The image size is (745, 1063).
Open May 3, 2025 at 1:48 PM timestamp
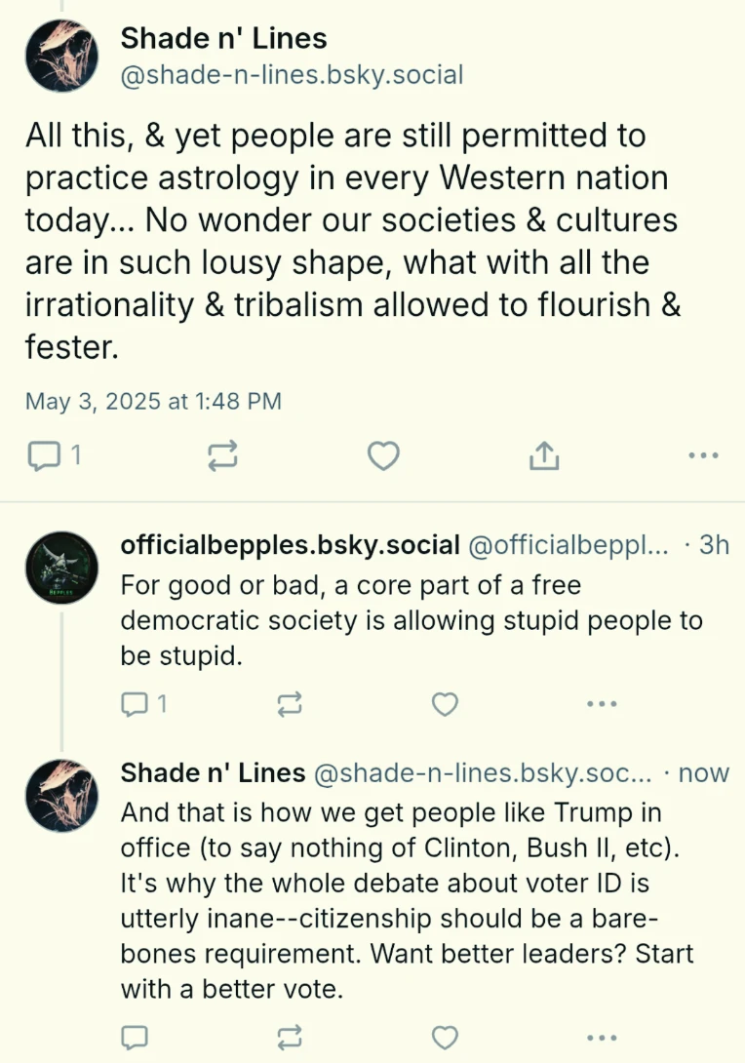coord(153,402)
